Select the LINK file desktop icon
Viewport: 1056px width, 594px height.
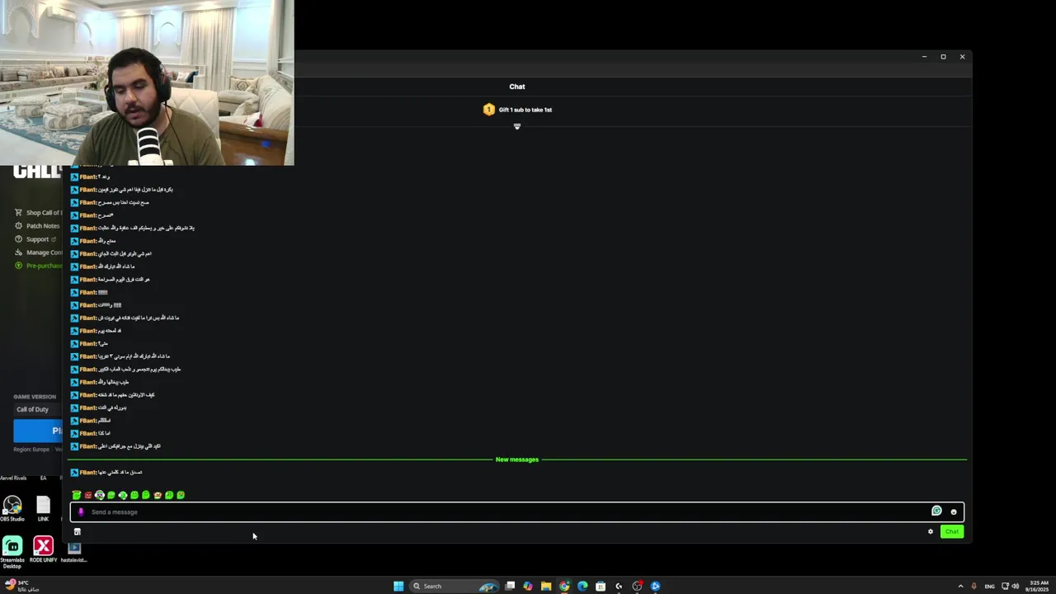coord(43,507)
